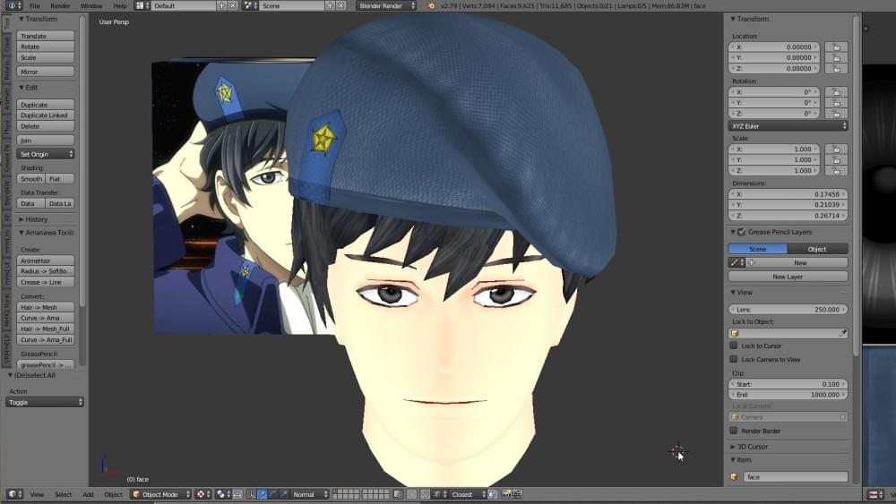This screenshot has height=504, width=896.
Task: Enable the translate manipulator arrow icon
Action: click(263, 494)
